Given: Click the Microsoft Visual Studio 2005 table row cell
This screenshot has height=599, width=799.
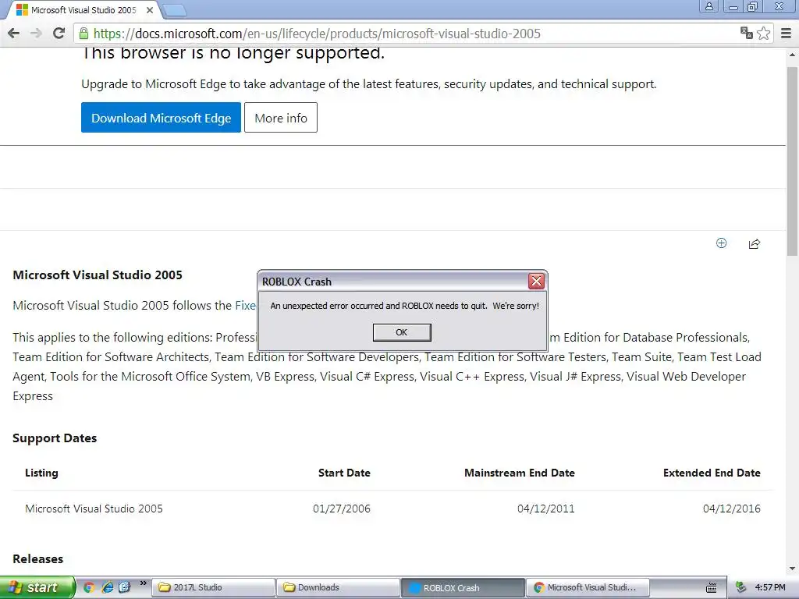Looking at the screenshot, I should 94,509.
